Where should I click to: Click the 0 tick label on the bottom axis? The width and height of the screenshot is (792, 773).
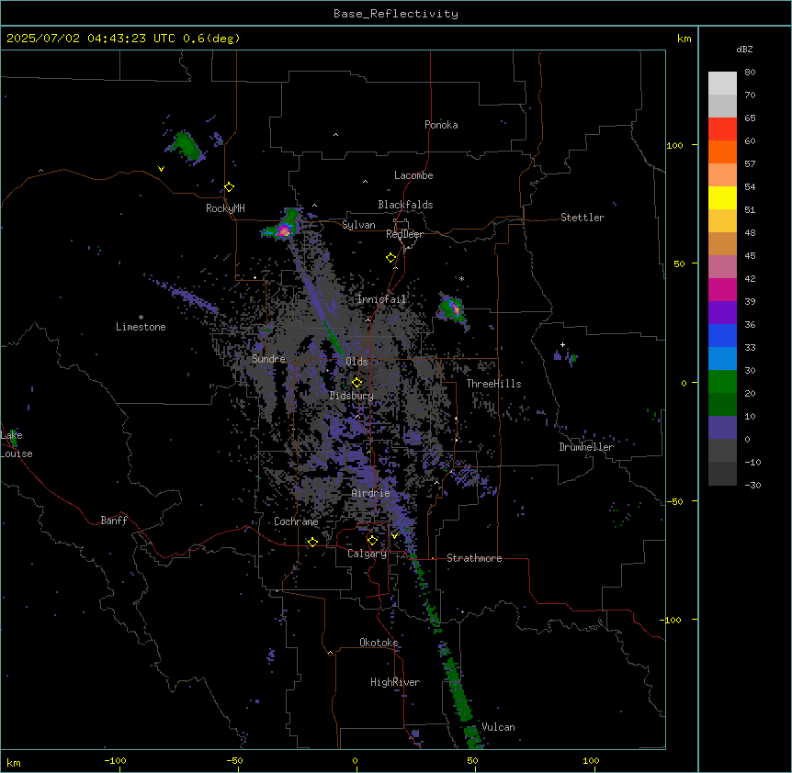(x=355, y=760)
